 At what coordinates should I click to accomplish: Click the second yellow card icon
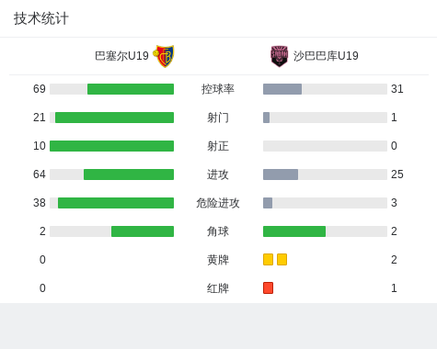(282, 259)
